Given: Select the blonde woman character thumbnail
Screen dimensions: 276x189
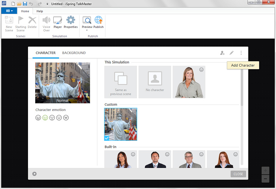Looking at the screenshot, I should [x=189, y=82].
